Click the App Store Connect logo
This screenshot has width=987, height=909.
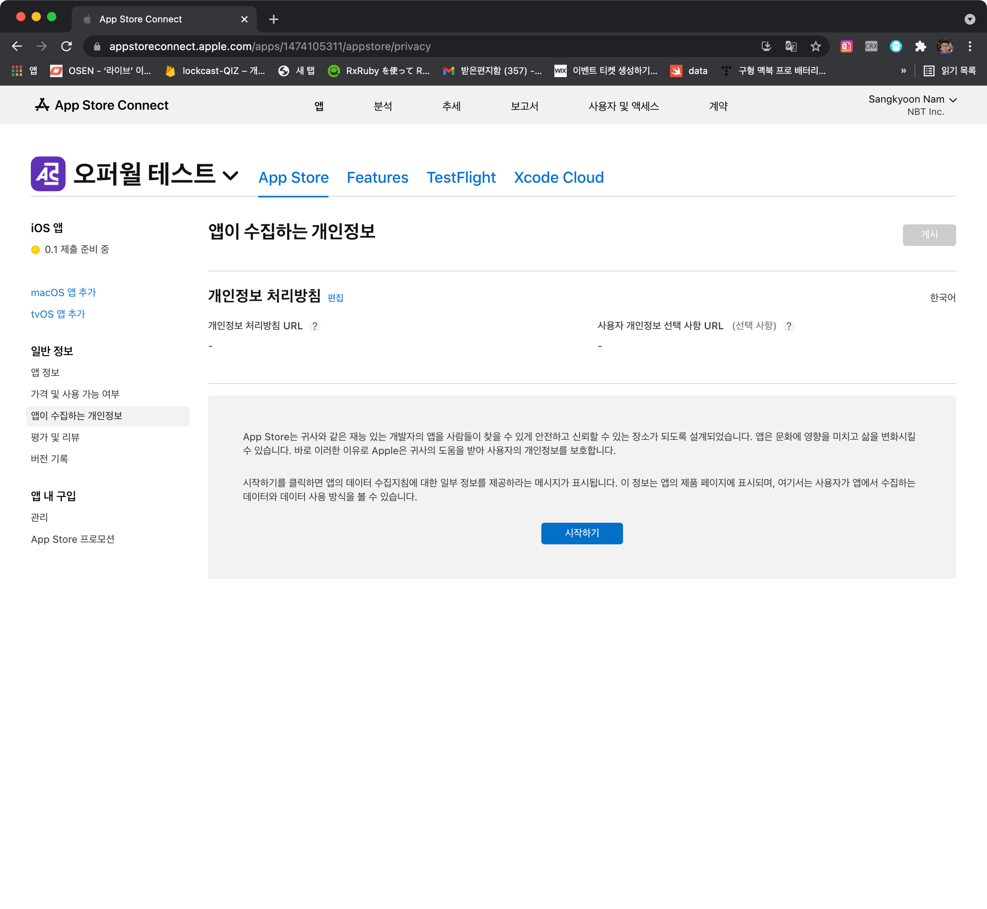pos(102,105)
